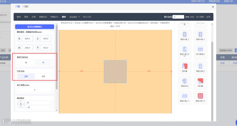237x126 pixels.
Task: Click the 加工深度 input field
Action: point(34,90)
